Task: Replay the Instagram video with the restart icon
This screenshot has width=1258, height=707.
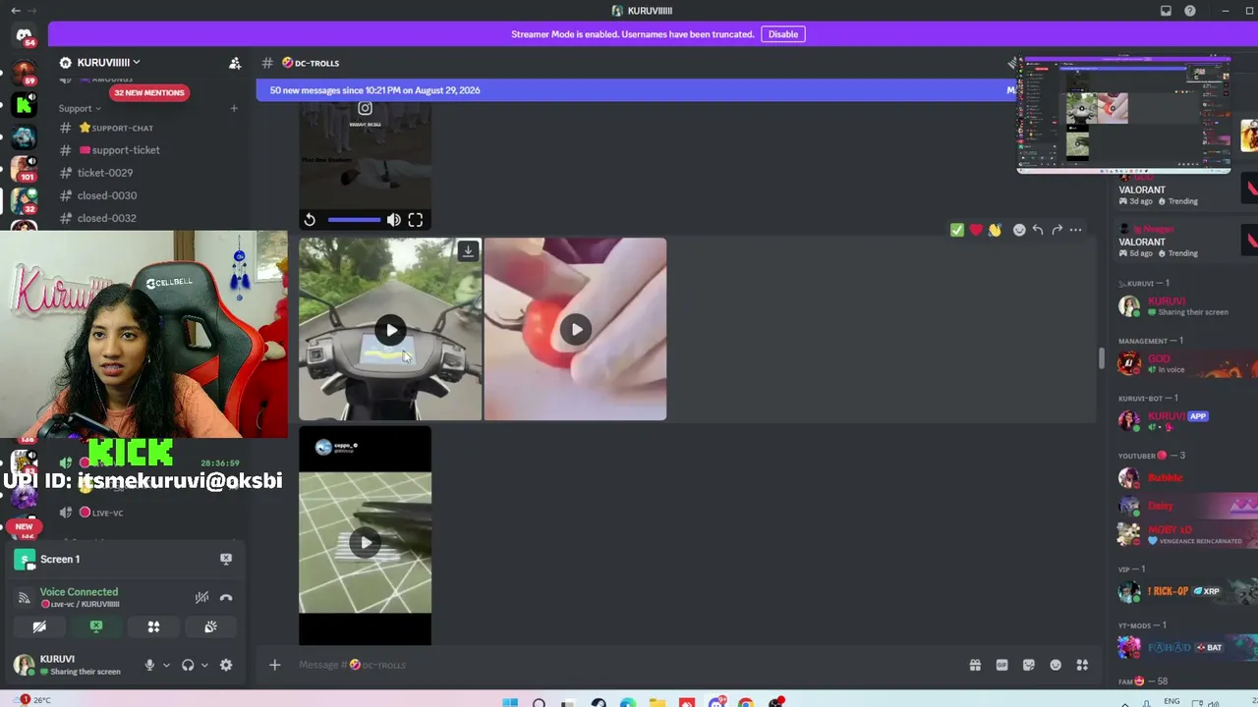Action: pyautogui.click(x=310, y=220)
